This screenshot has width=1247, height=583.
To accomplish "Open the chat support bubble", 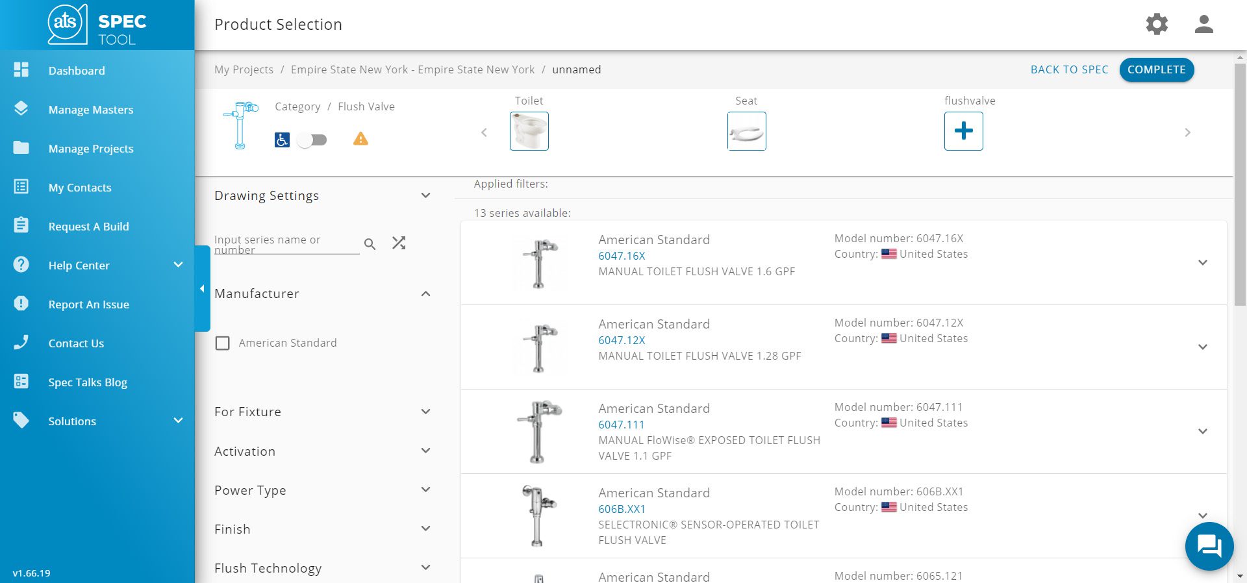I will pyautogui.click(x=1209, y=546).
